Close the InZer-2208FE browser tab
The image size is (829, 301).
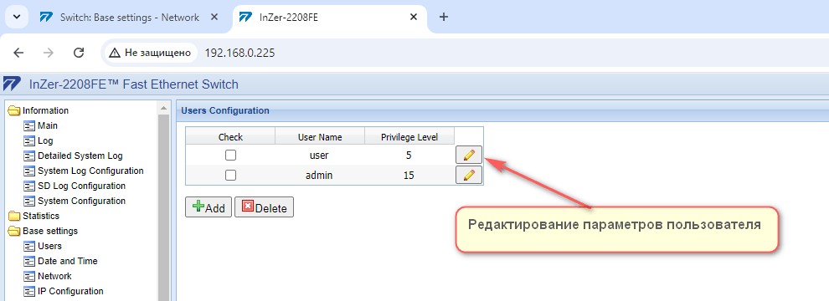click(414, 17)
